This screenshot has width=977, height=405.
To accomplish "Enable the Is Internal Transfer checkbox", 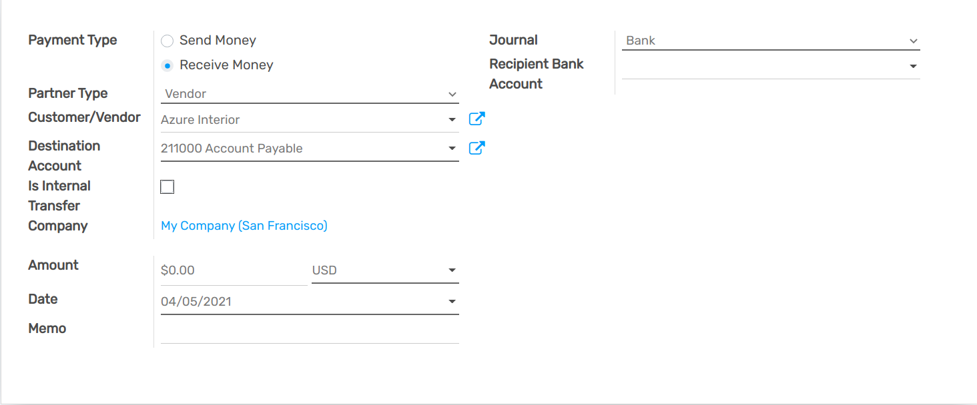I will [167, 187].
